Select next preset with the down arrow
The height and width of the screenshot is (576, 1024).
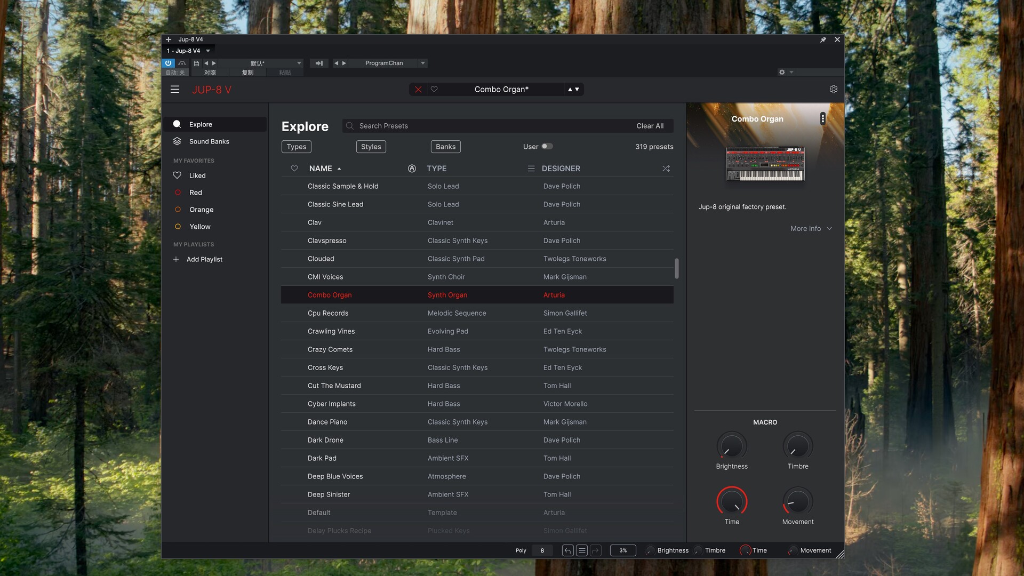pyautogui.click(x=577, y=90)
